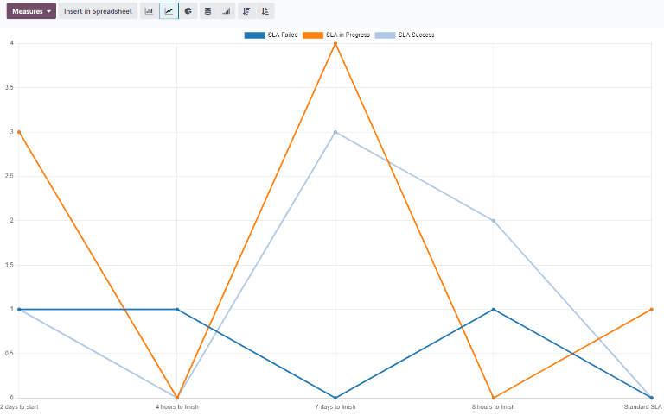The image size is (664, 415).
Task: Click SLA in Progress point at Standard SLA
Action: point(651,309)
